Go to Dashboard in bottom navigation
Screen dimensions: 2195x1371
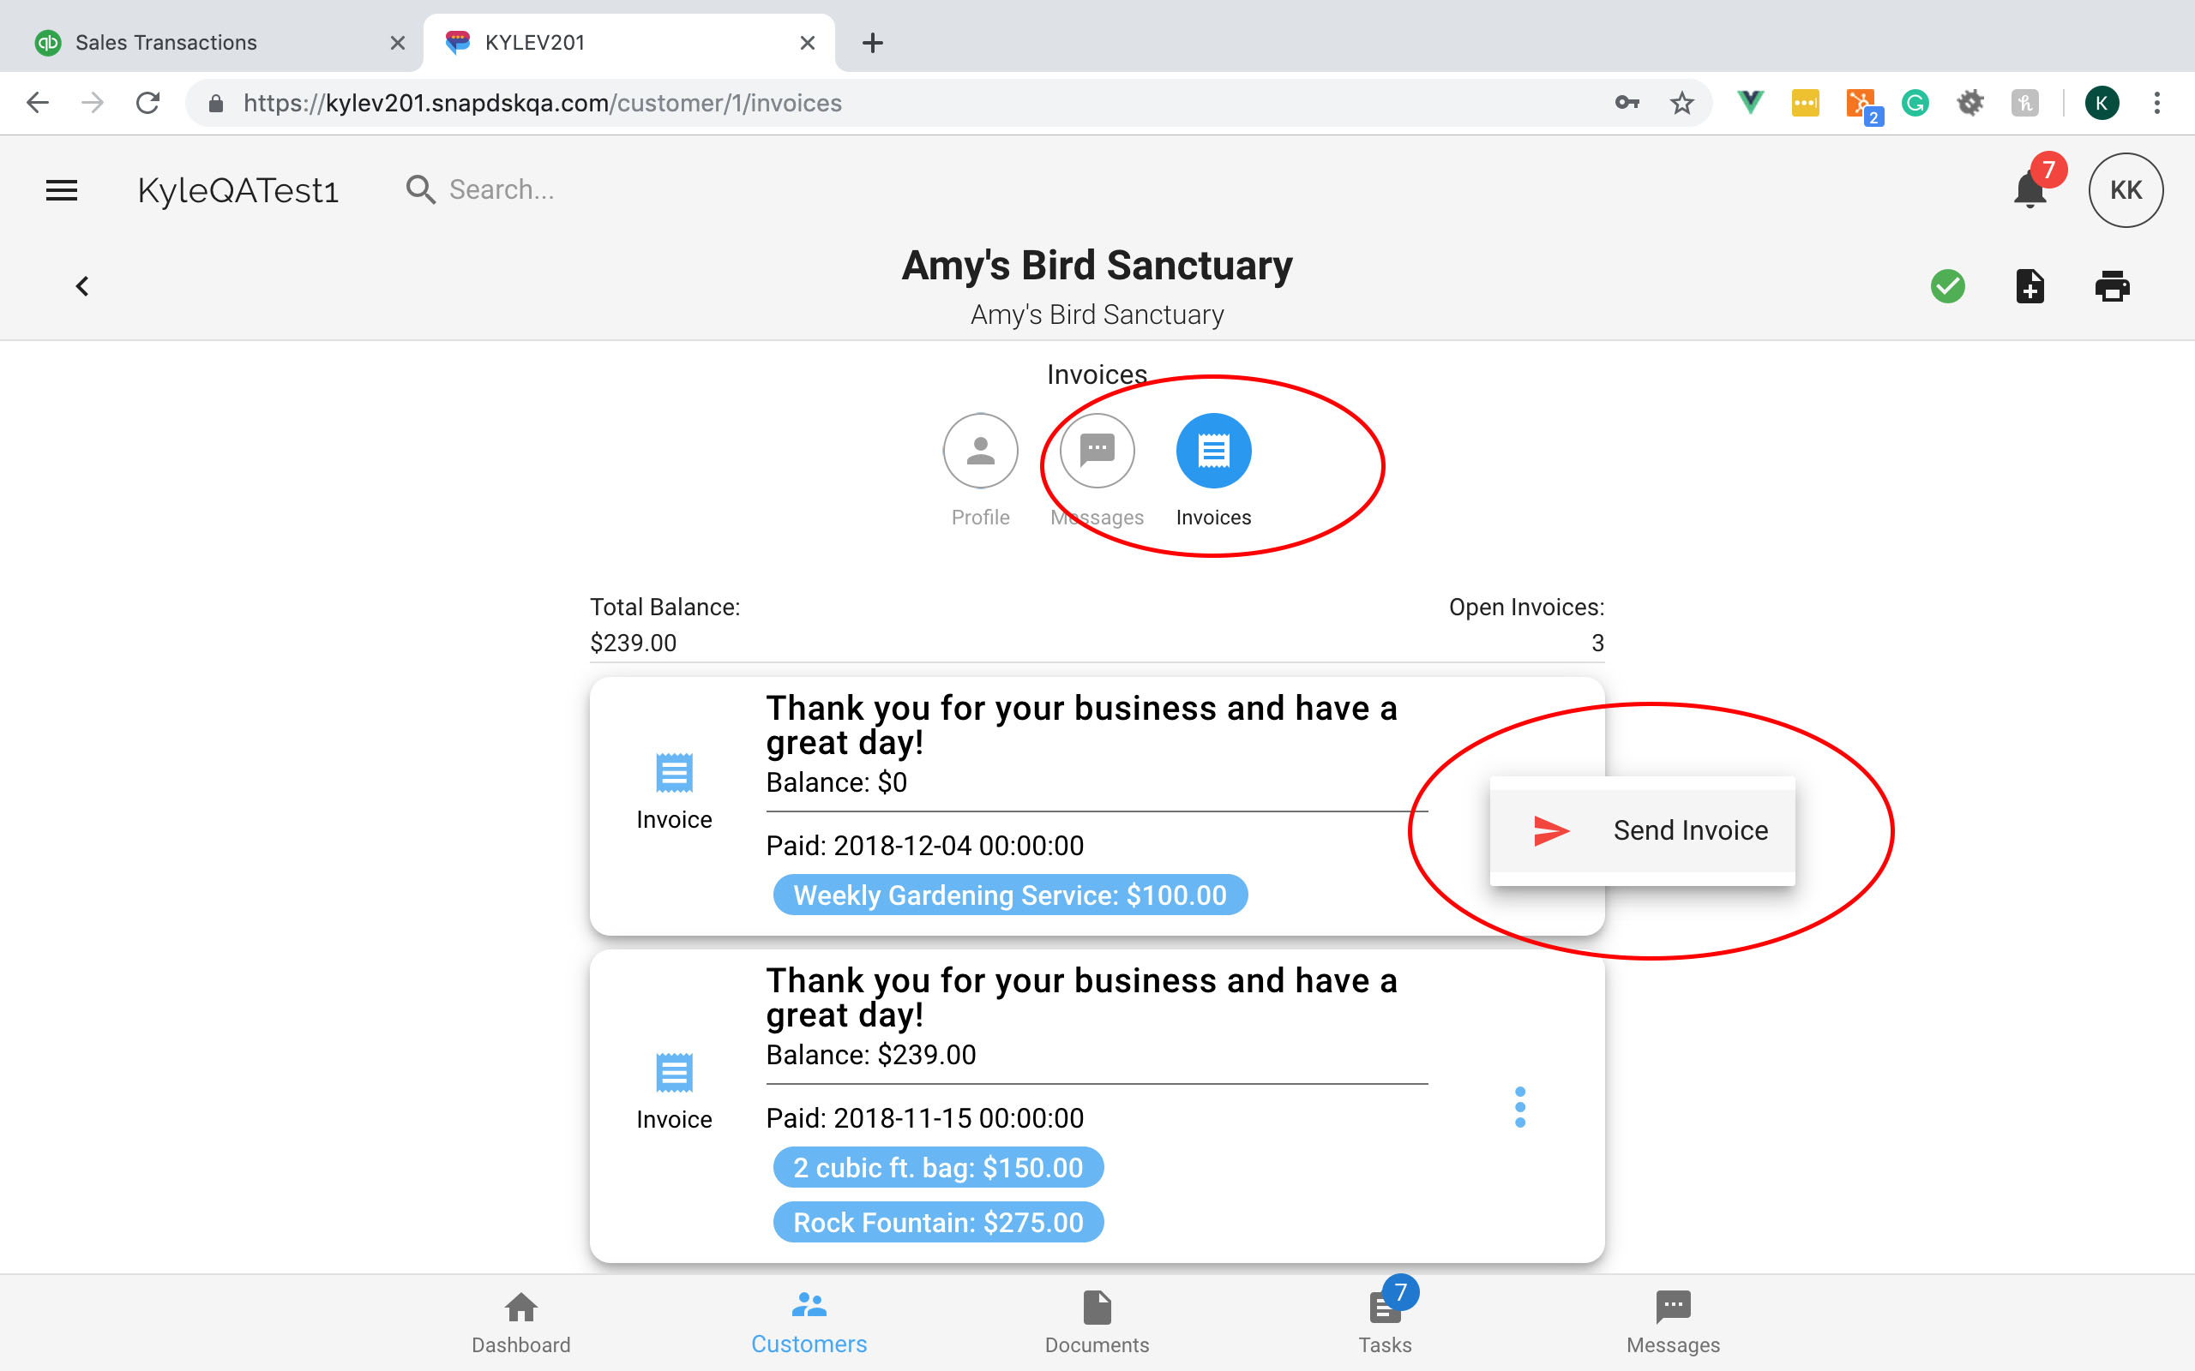coord(520,1323)
